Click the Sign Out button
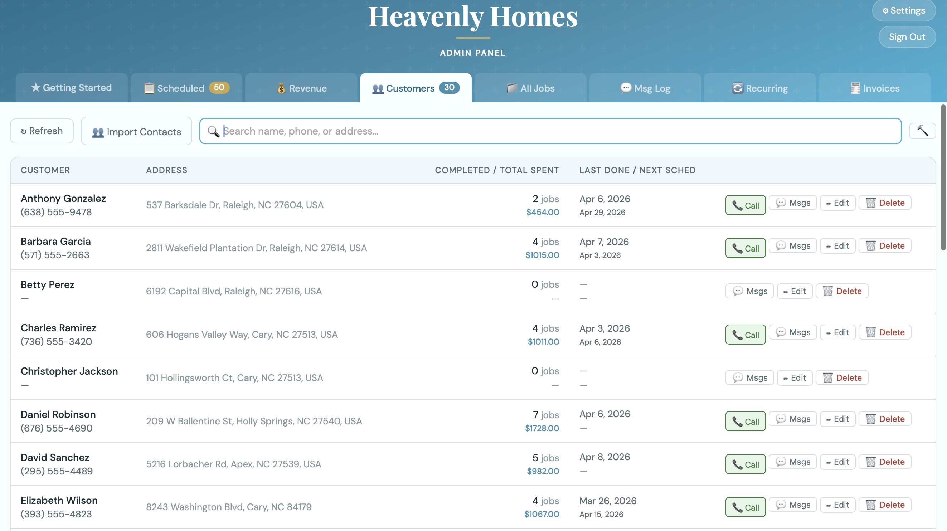The width and height of the screenshot is (947, 531). [x=907, y=37]
